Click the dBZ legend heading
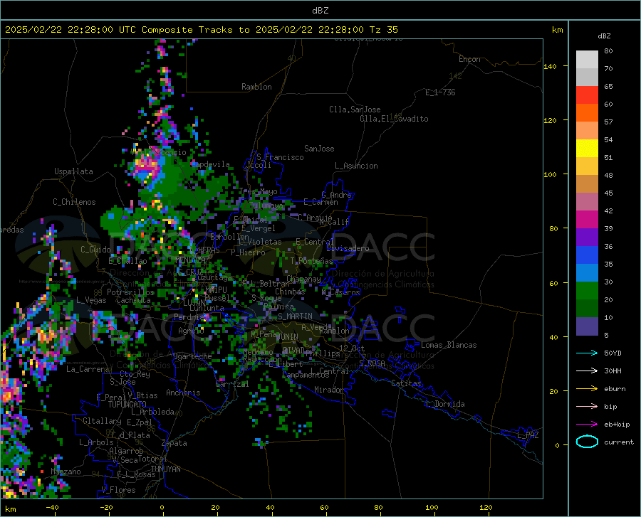The height and width of the screenshot is (517, 641). tap(604, 36)
